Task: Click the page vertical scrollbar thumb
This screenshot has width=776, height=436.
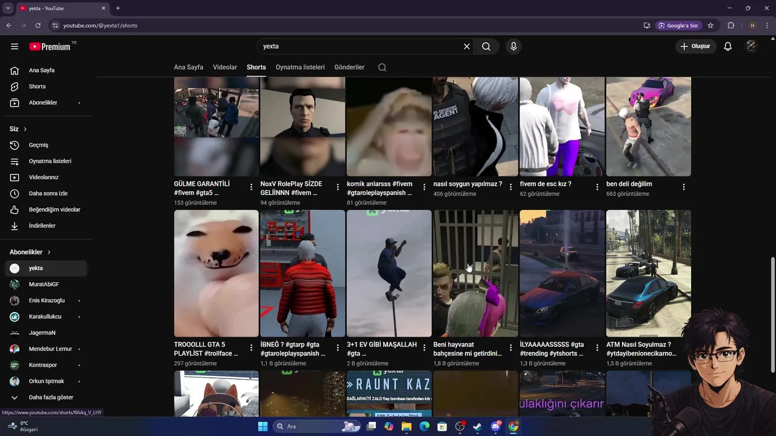Action: [772, 315]
